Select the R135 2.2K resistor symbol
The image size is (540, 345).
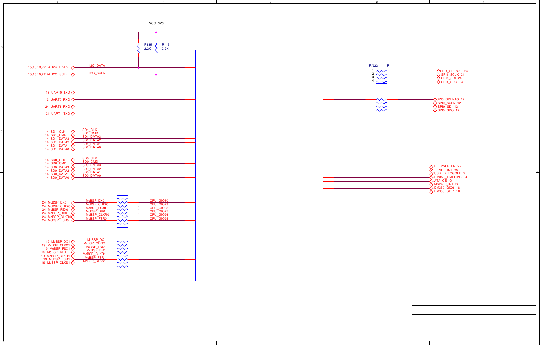pos(138,48)
